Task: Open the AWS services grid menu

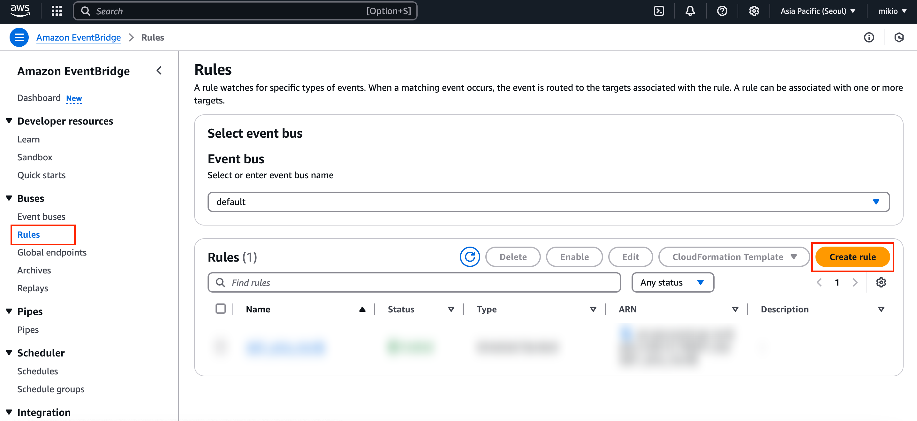Action: point(57,11)
